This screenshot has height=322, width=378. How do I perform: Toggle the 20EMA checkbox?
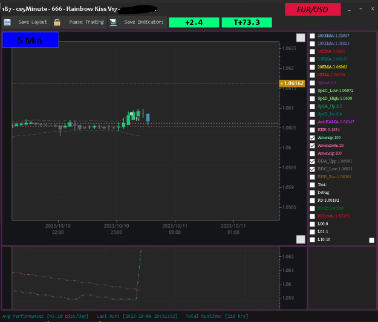click(312, 67)
